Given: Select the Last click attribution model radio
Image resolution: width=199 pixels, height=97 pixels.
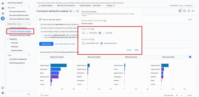Looking at the screenshot, I should pyautogui.click(x=100, y=33).
